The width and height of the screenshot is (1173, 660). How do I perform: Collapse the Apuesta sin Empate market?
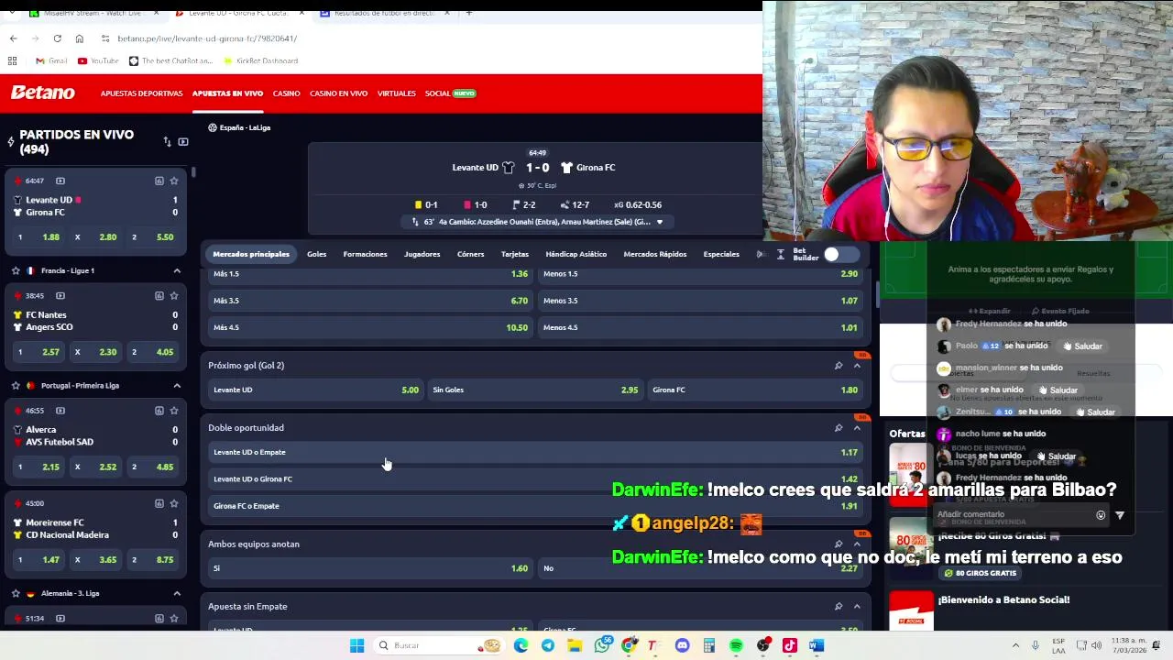coord(857,607)
